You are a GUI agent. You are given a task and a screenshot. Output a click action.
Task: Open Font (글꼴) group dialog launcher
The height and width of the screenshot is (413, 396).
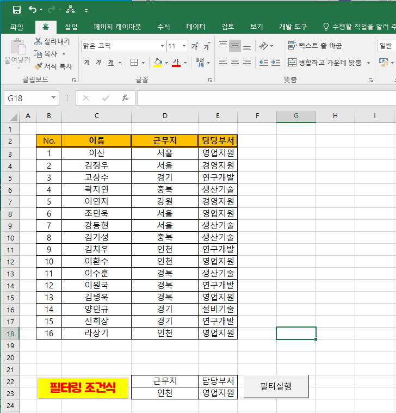(210, 80)
